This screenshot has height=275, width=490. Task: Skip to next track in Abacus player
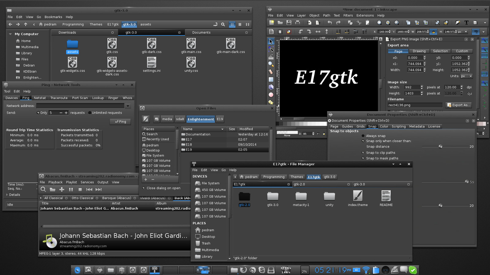(x=98, y=190)
